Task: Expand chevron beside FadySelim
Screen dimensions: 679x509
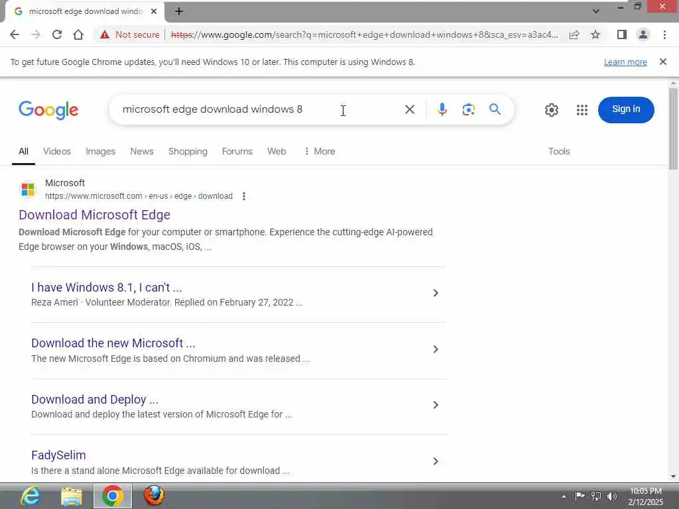Action: [x=436, y=461]
